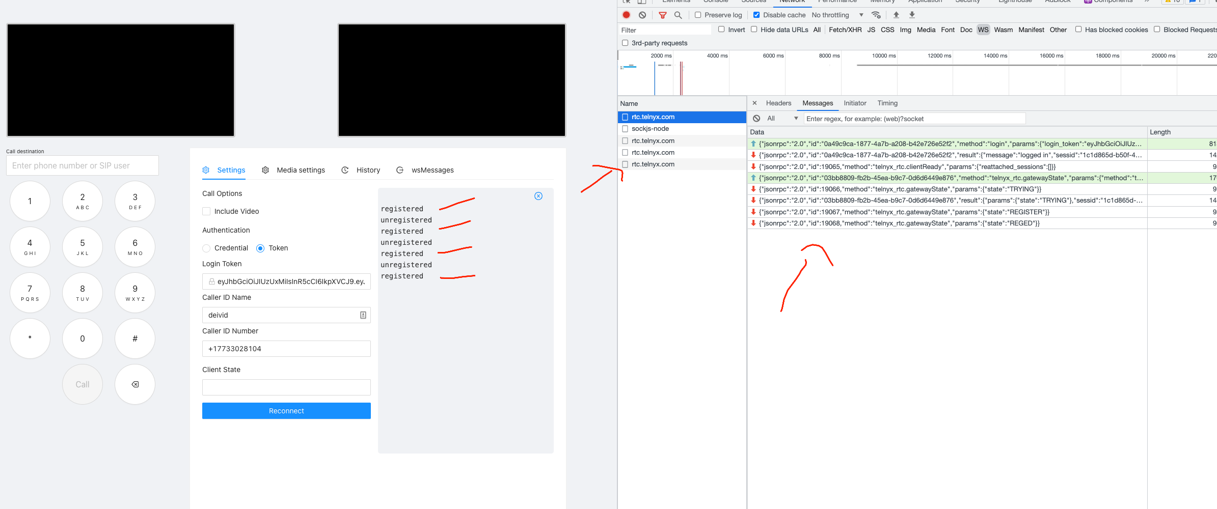Stop recording the network log
Image resolution: width=1217 pixels, height=509 pixels.
pos(627,15)
